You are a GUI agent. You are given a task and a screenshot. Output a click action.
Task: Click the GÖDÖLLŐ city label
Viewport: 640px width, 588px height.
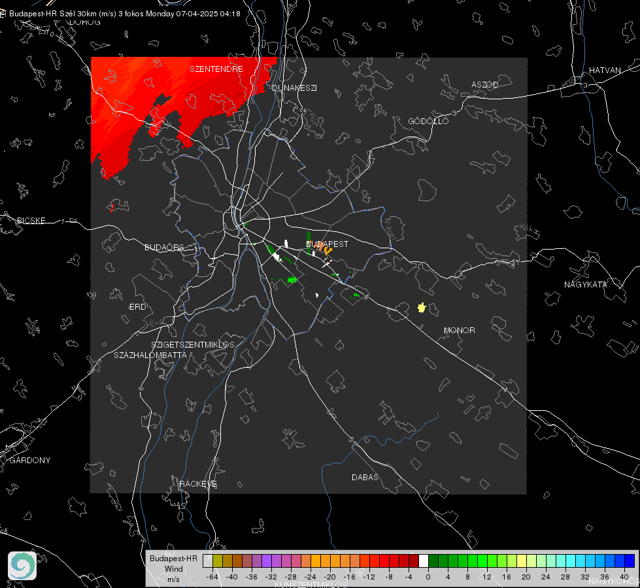(x=428, y=121)
